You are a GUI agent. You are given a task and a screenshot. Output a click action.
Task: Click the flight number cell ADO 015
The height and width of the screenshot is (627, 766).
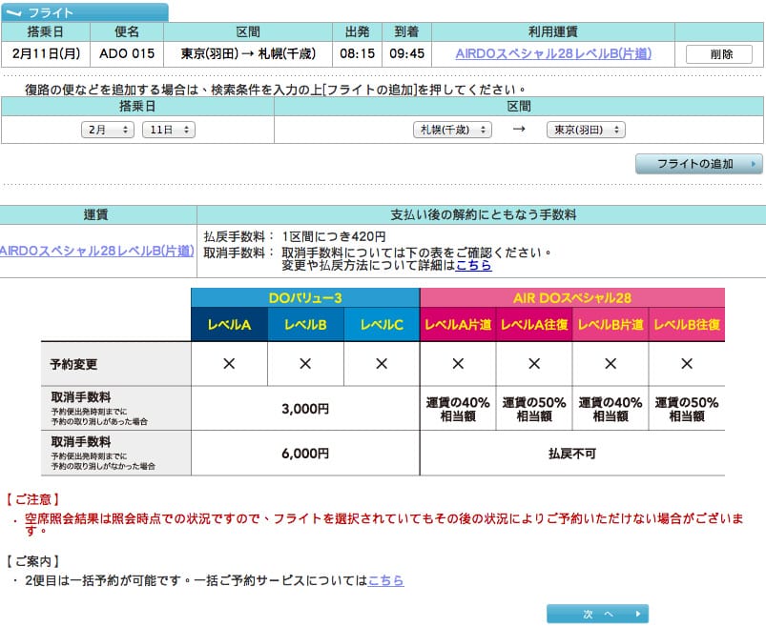(x=128, y=54)
